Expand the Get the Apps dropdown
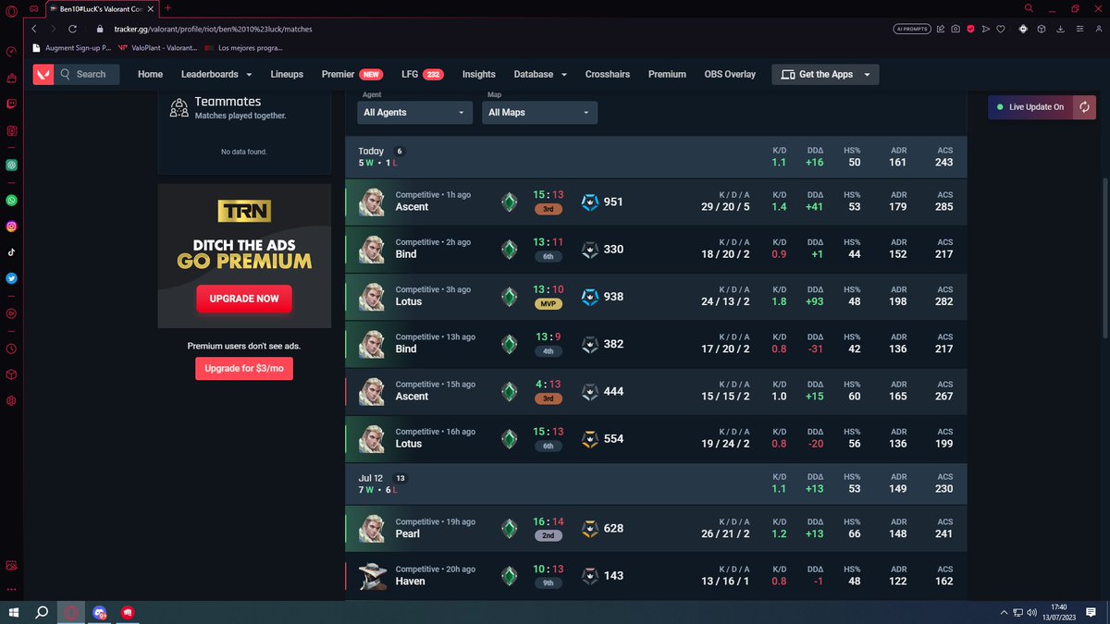Screen dimensions: 1110x624 (825, 74)
